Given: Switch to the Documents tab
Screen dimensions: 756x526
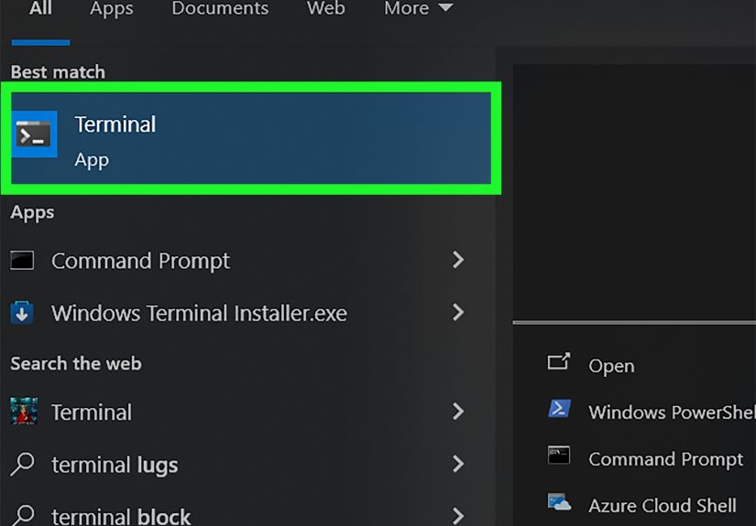Looking at the screenshot, I should (220, 8).
